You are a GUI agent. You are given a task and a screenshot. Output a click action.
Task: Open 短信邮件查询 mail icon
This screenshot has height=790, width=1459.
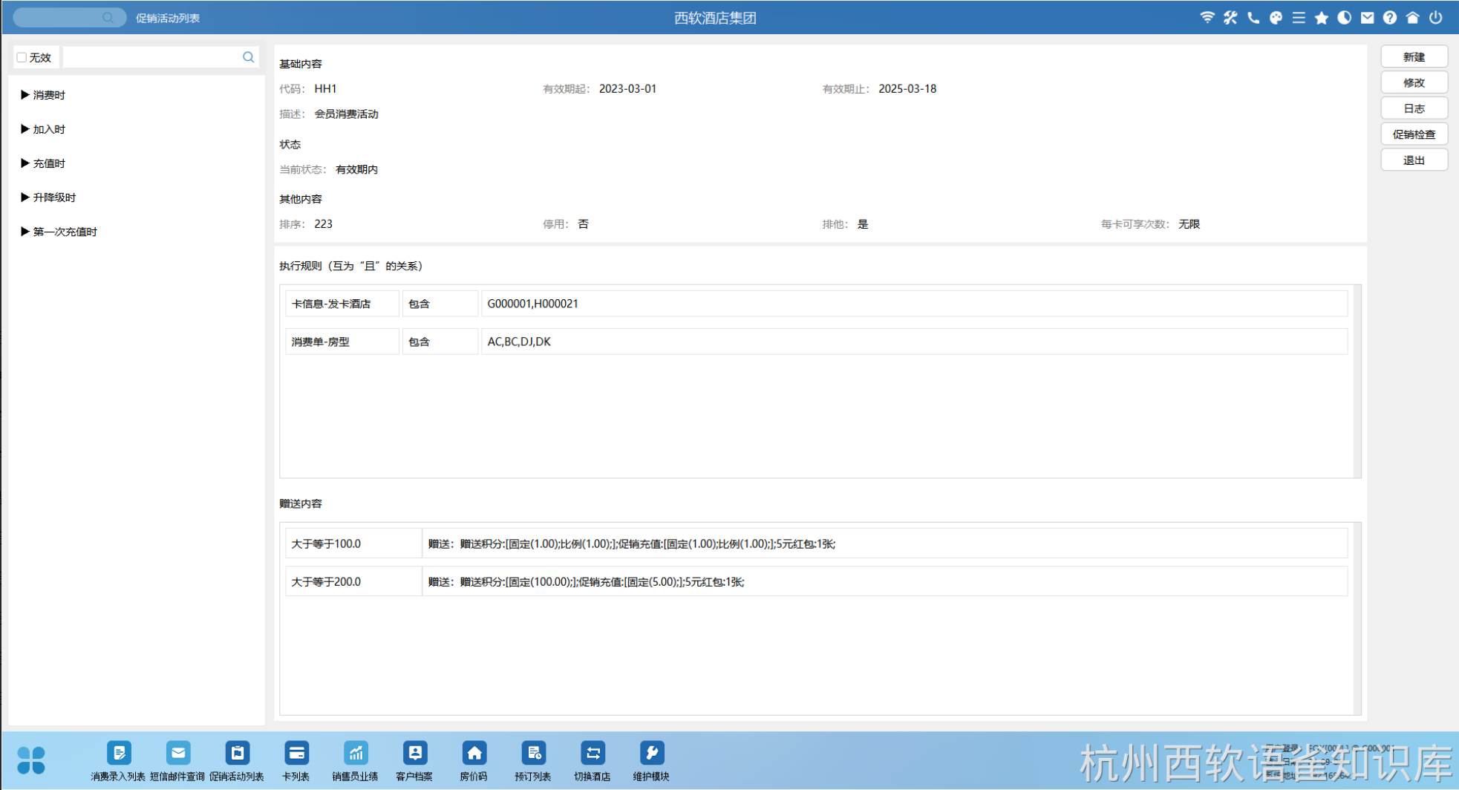click(x=177, y=754)
